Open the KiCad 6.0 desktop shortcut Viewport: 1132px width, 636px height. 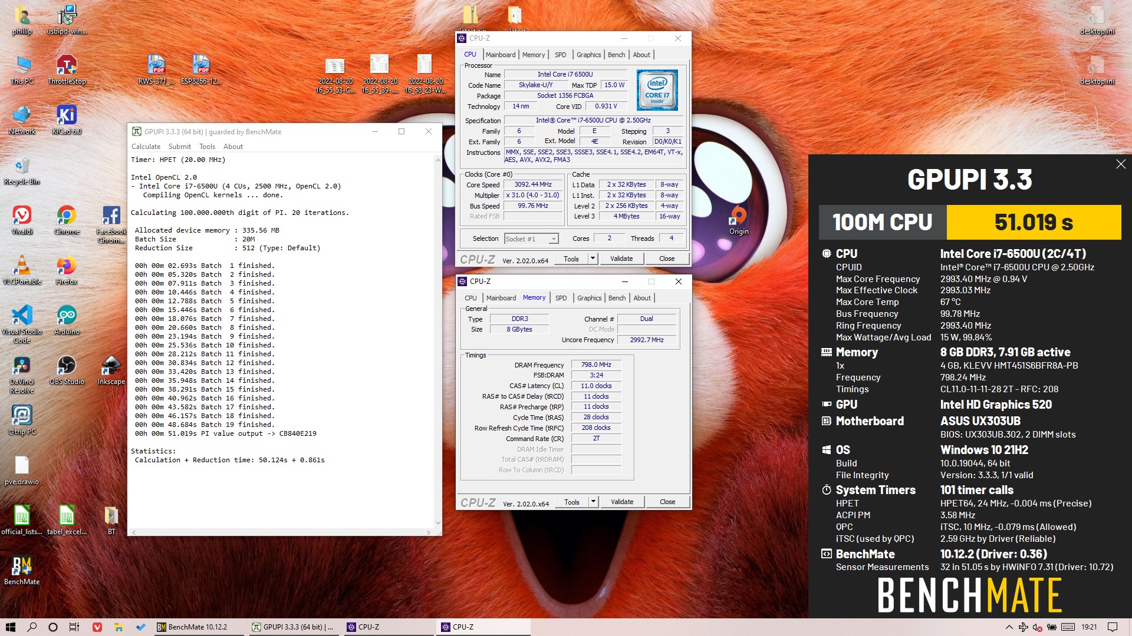pos(67,120)
